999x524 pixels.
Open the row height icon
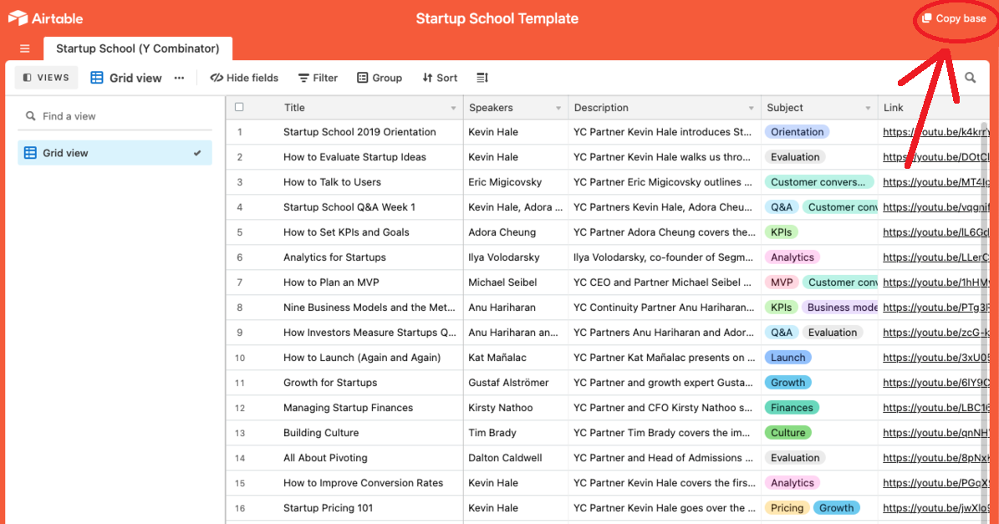click(482, 78)
